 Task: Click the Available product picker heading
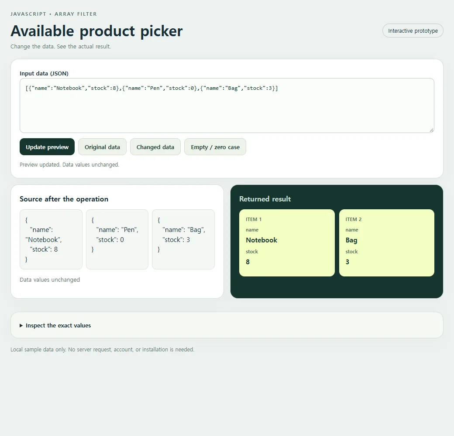point(96,31)
